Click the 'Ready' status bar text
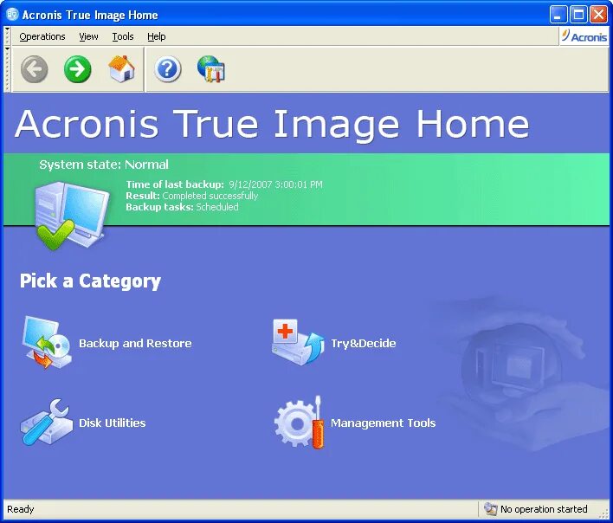The height and width of the screenshot is (523, 613). [20, 509]
